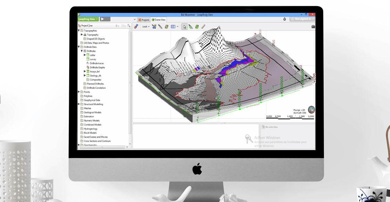390x202 pixels.
Task: Expand the Assays_bd item under Drillholes
Action: [84, 71]
